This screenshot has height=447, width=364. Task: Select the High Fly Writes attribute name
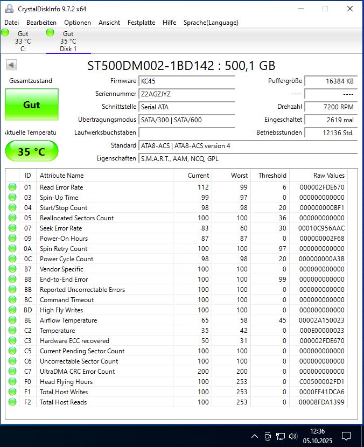click(x=61, y=310)
